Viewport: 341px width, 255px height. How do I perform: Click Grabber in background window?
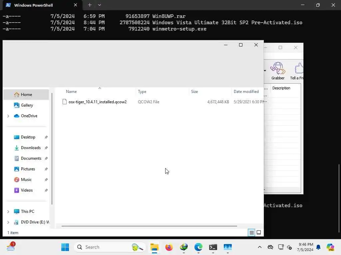click(278, 71)
